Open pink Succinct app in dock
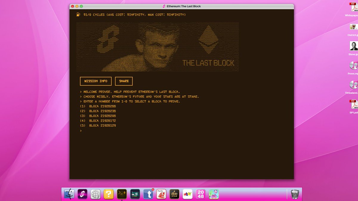The width and height of the screenshot is (358, 201). (x=82, y=194)
